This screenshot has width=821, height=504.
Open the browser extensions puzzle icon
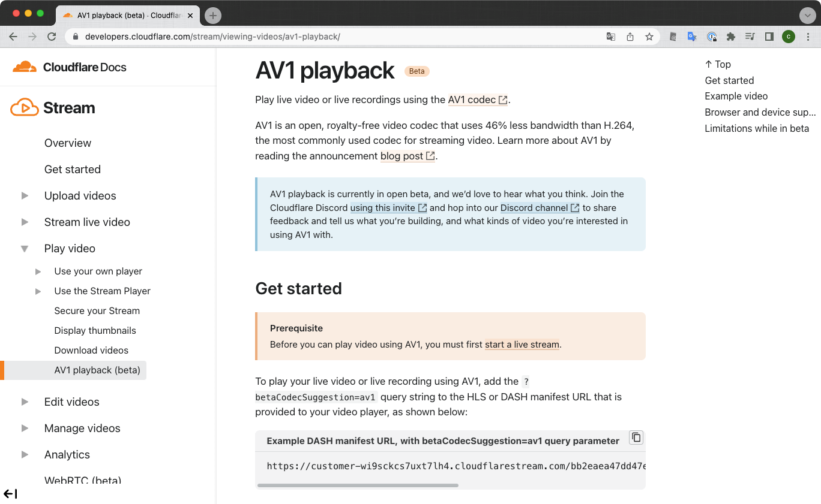click(x=731, y=37)
